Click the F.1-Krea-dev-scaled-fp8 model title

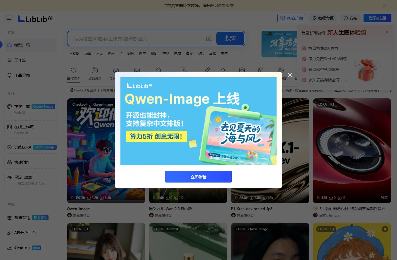252,209
